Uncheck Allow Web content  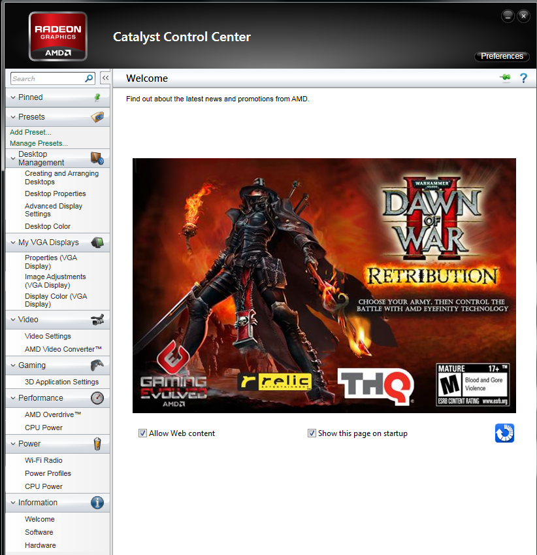pos(142,433)
